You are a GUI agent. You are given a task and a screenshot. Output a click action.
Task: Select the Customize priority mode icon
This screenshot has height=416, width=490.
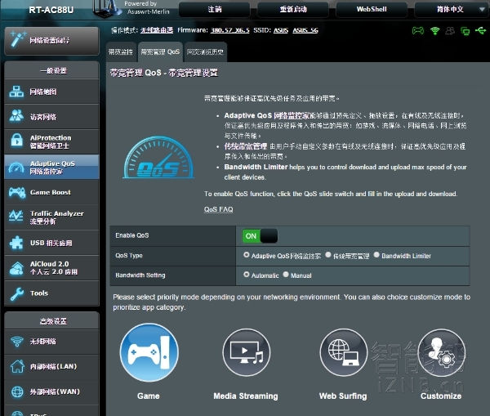coord(442,352)
